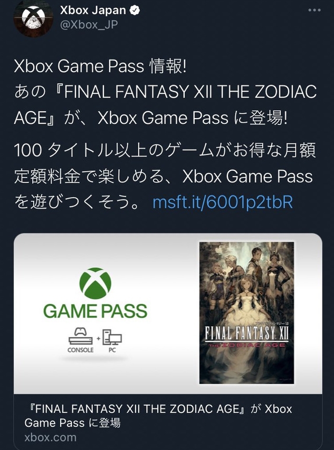
Task: Follow the msft.it/6001p2tbR link
Action: pyautogui.click(x=223, y=202)
